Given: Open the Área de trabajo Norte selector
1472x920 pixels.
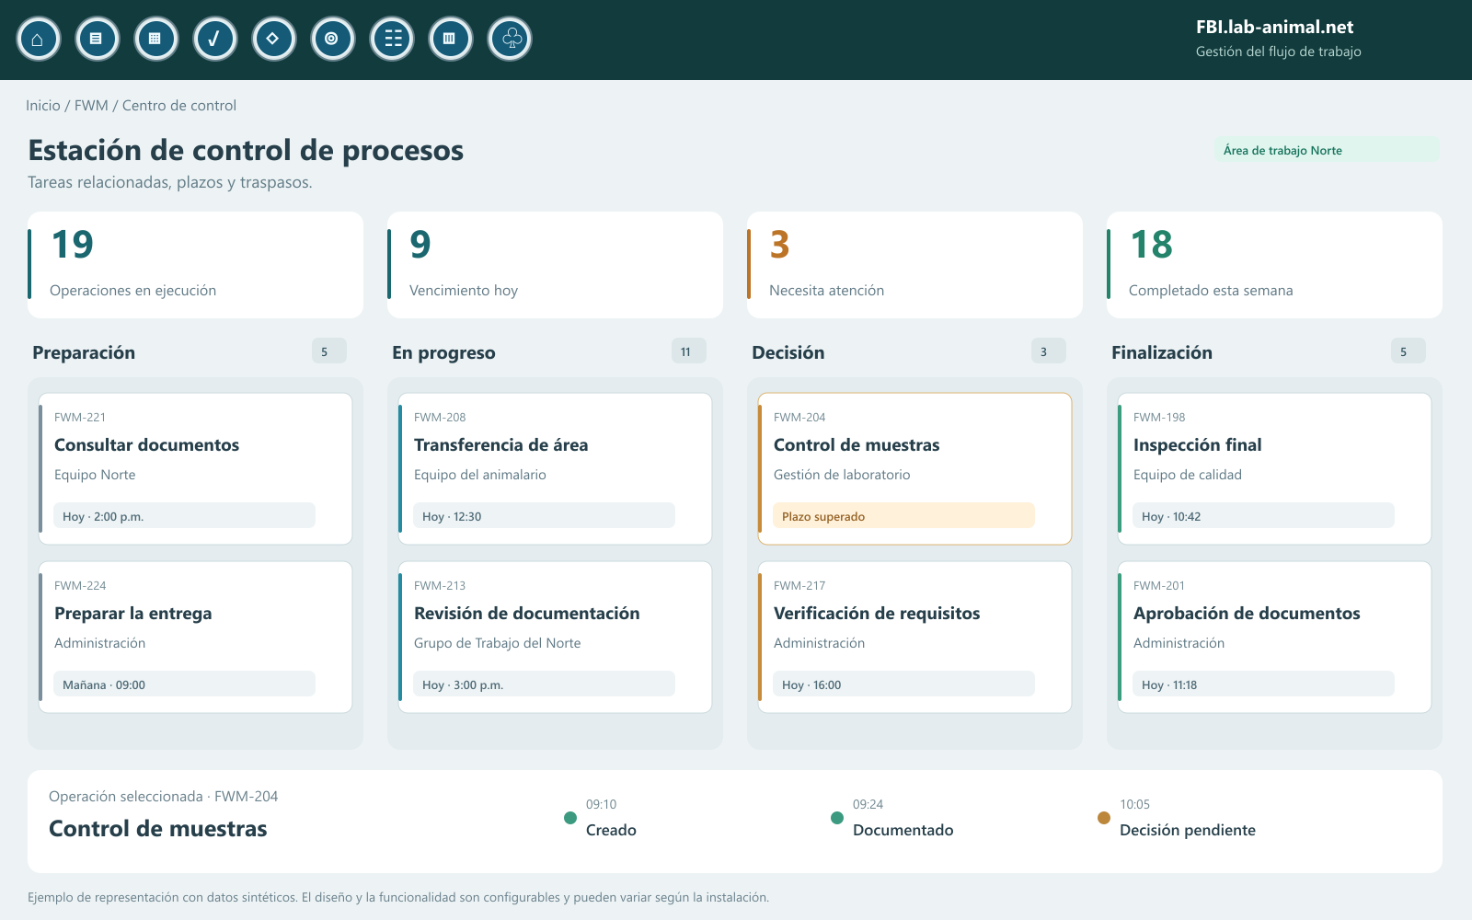Looking at the screenshot, I should [x=1327, y=150].
